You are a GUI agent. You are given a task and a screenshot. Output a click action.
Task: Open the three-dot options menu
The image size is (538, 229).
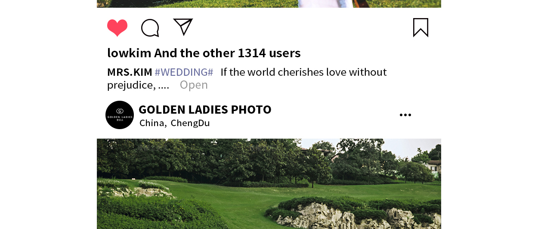405,115
